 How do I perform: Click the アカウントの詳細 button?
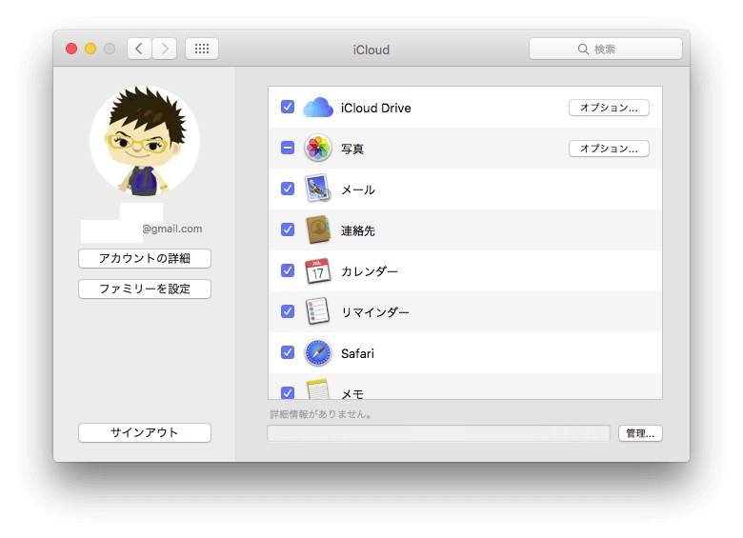145,259
